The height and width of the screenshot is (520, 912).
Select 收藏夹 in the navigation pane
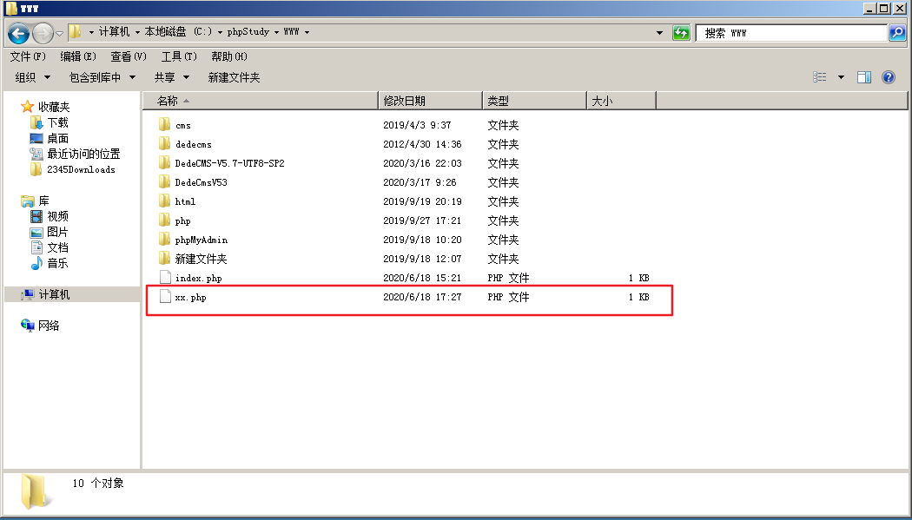click(54, 107)
